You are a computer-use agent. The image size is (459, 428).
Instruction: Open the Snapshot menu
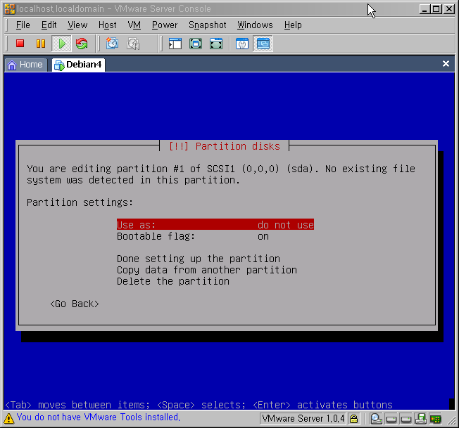tap(207, 25)
